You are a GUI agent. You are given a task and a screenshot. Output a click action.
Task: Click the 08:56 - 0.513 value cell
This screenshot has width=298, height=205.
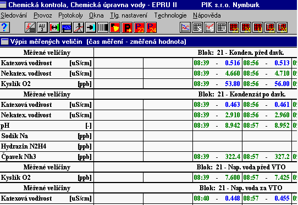click(267, 63)
